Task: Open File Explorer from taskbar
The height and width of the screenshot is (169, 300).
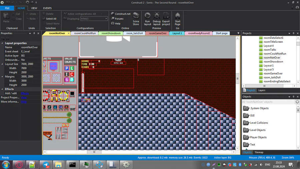Action: click(x=58, y=165)
